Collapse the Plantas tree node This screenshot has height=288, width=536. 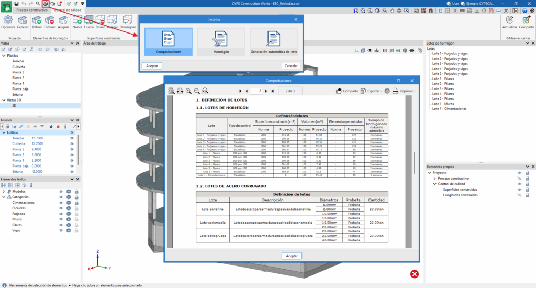(x=4, y=56)
